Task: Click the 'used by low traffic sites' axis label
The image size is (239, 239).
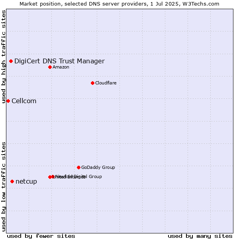Action: point(4,187)
